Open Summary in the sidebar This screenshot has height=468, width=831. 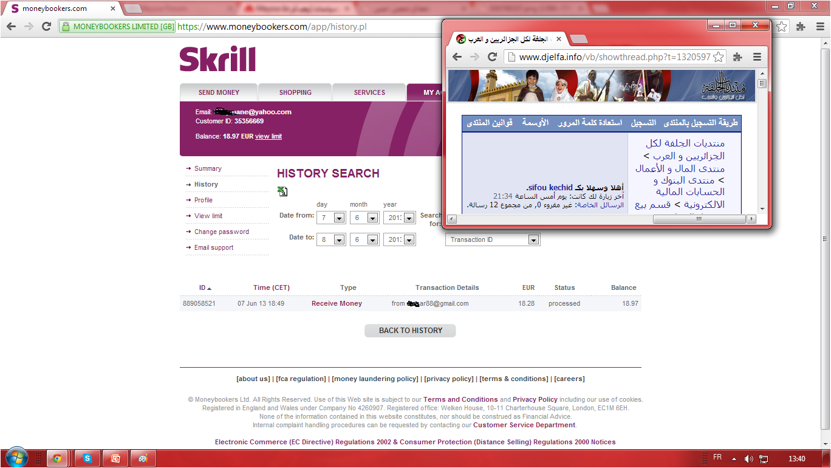[x=208, y=168]
